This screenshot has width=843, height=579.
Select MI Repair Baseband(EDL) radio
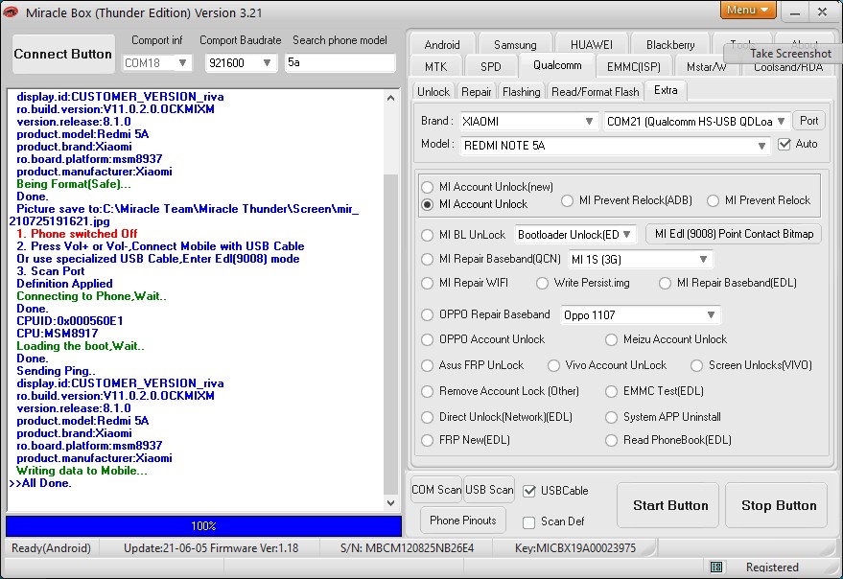pyautogui.click(x=665, y=283)
